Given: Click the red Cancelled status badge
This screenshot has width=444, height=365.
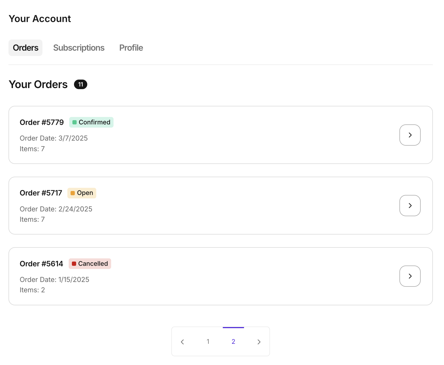Looking at the screenshot, I should (x=90, y=264).
